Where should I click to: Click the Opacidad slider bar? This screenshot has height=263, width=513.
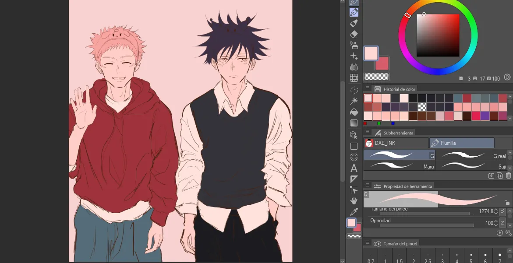tap(427, 225)
